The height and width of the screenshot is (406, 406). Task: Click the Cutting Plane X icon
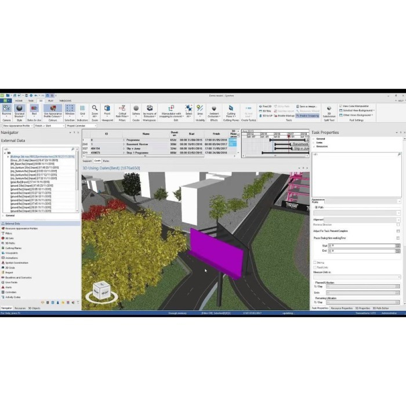tap(231, 108)
